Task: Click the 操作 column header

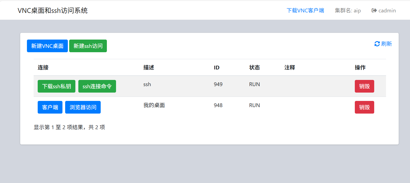Action: click(360, 68)
